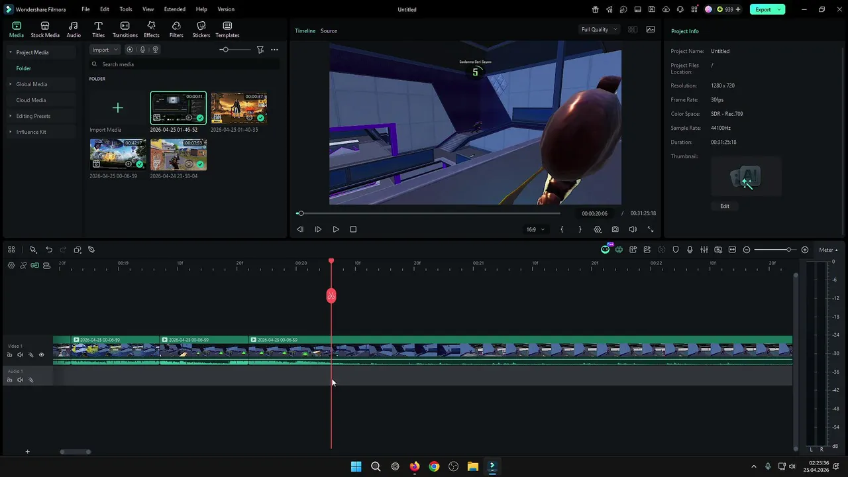Open the snapshot image view icon in preview header
Image resolution: width=848 pixels, height=477 pixels.
click(651, 29)
